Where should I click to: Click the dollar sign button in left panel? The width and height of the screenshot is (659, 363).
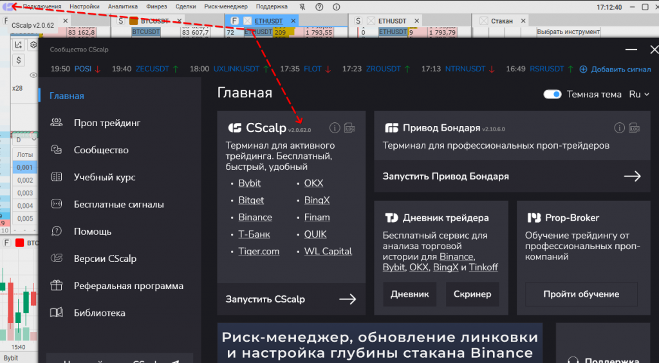coord(19,60)
